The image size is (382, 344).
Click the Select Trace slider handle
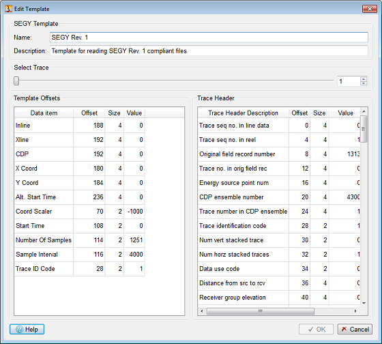tap(16, 81)
